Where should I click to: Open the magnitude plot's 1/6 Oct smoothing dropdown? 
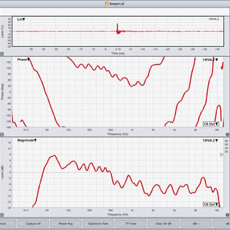coord(211,204)
